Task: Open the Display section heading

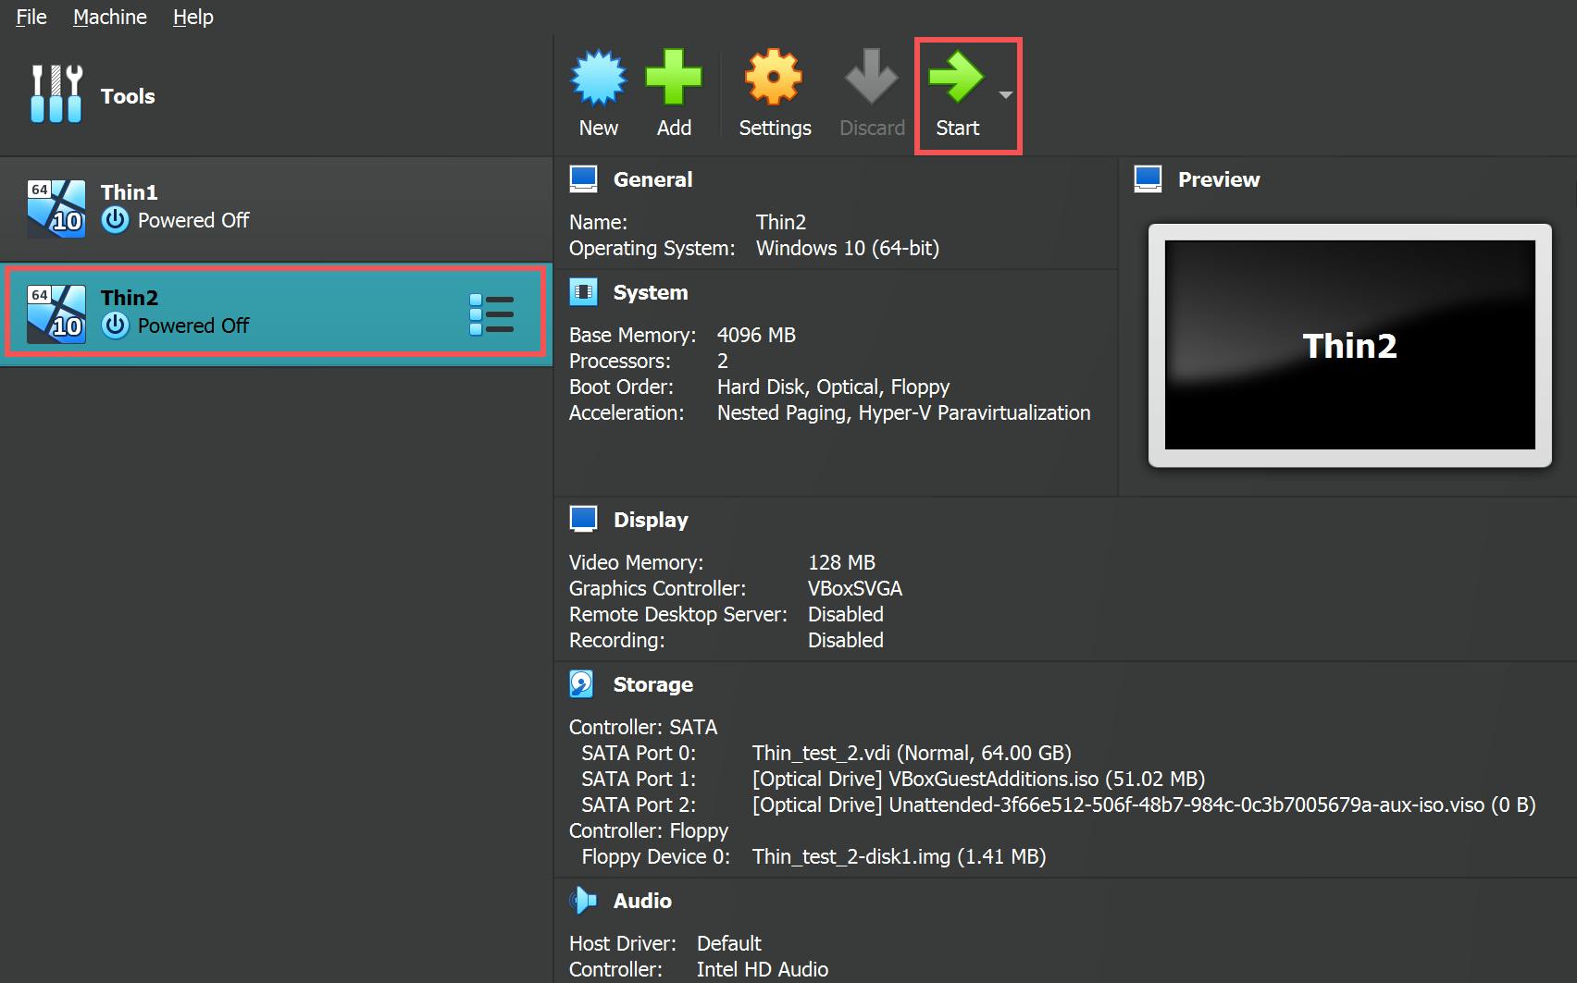Action: (651, 520)
